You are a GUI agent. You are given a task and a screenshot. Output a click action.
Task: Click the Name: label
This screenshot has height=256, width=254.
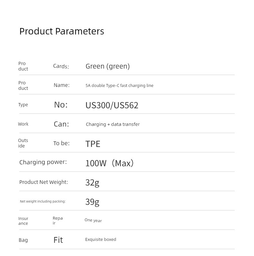point(61,85)
